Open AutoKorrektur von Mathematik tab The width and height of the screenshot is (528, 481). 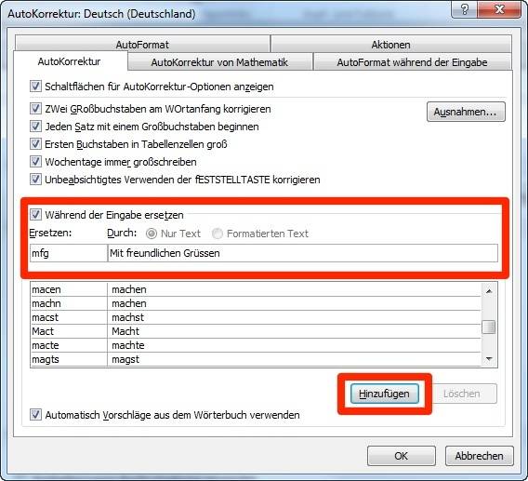point(219,62)
